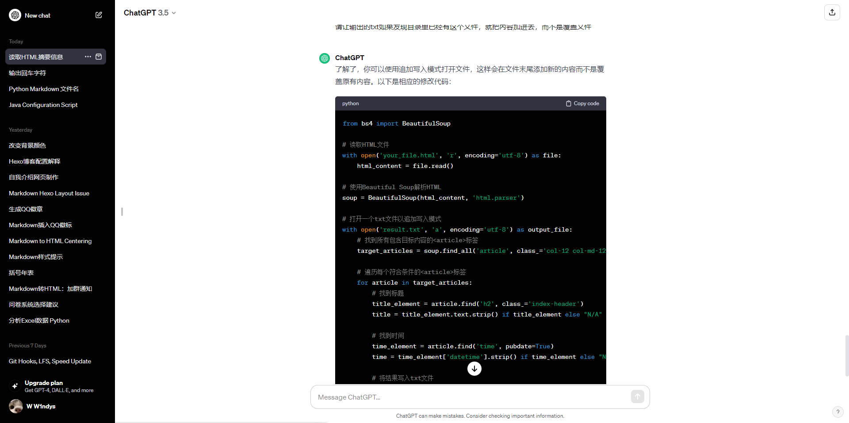This screenshot has width=849, height=423.
Task: Click the title_element = article.find code line
Action: pos(478,304)
